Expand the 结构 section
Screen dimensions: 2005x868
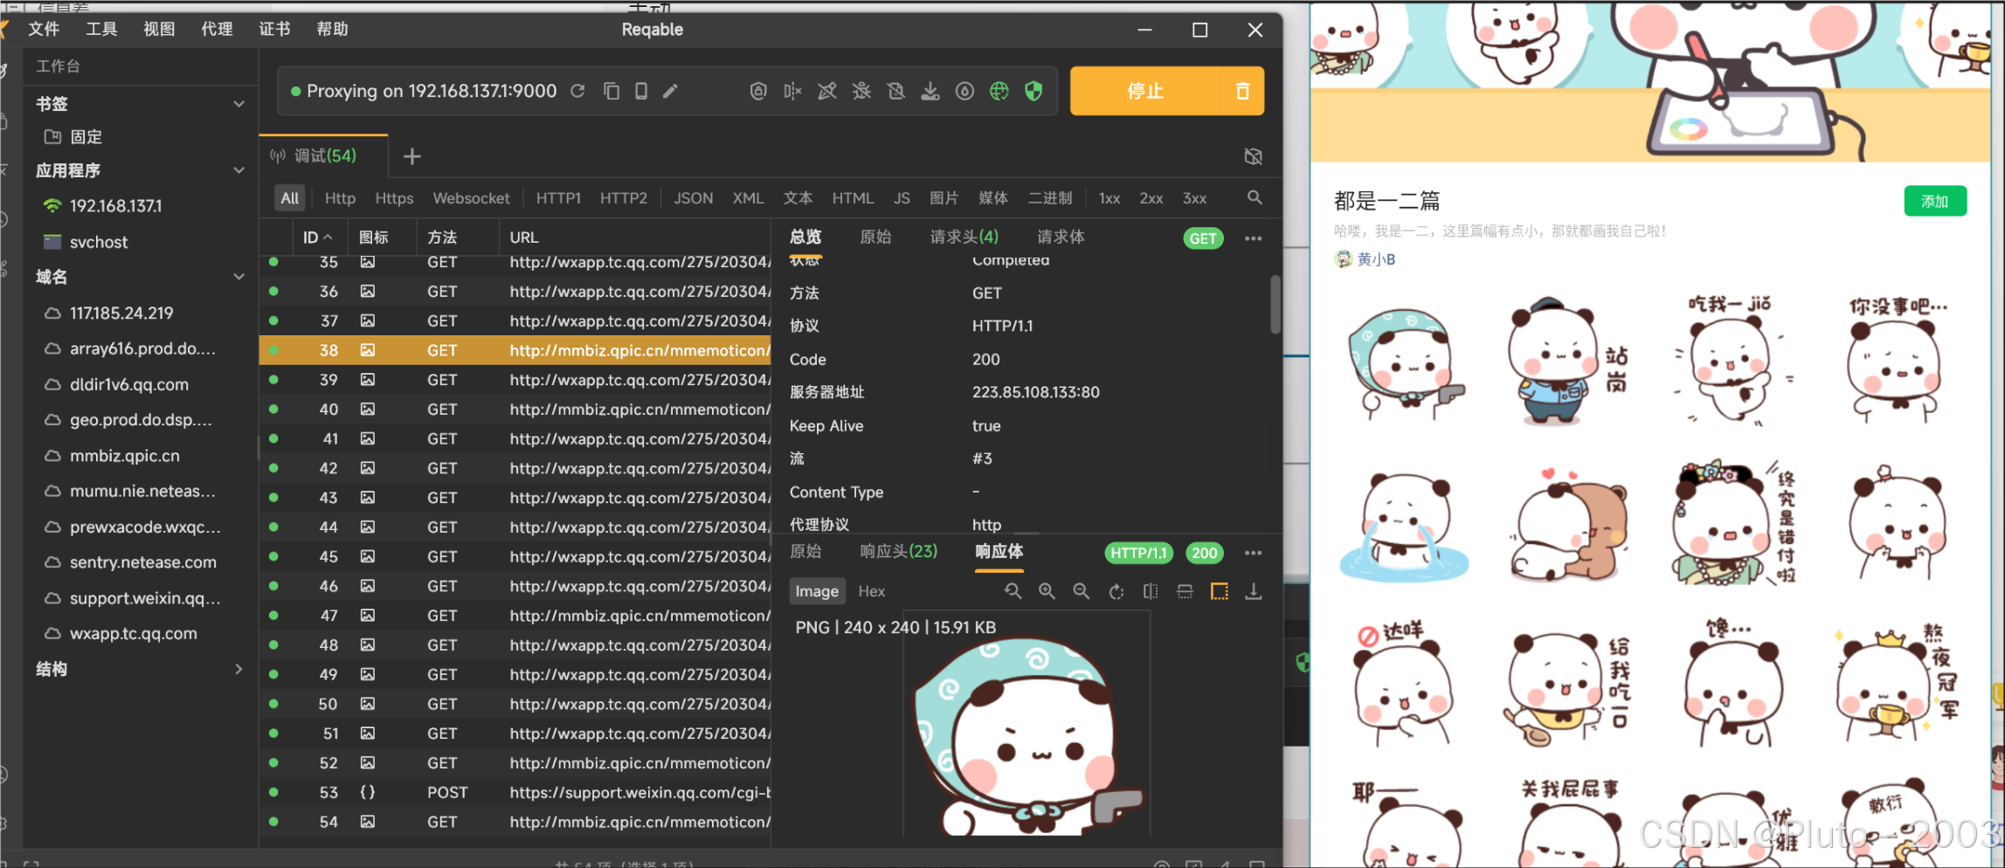pyautogui.click(x=239, y=669)
